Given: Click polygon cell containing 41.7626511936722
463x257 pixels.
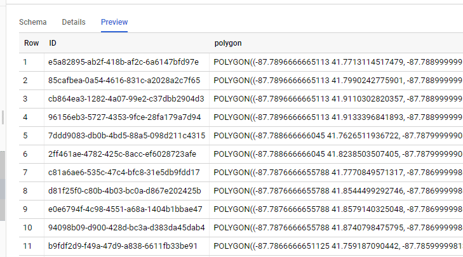Looking at the screenshot, I should (x=338, y=136).
